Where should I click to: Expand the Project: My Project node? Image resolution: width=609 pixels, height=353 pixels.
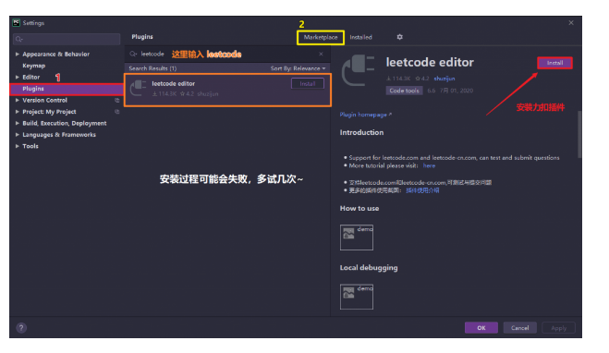click(17, 112)
